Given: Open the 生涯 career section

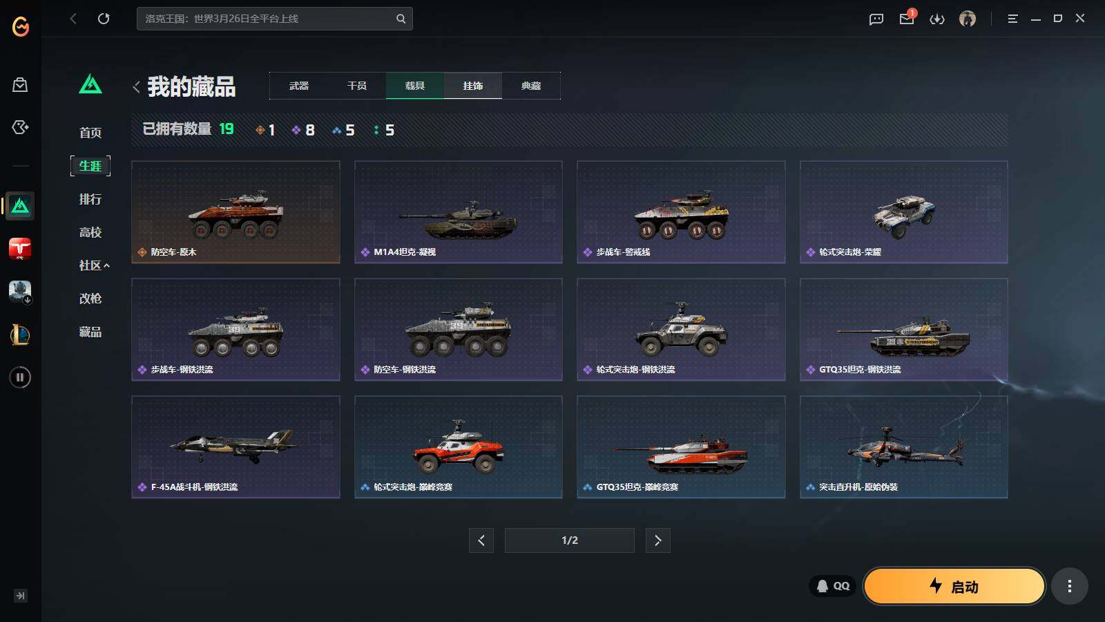Looking at the screenshot, I should (90, 166).
